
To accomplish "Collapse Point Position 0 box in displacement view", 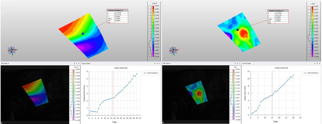I will [x=108, y=11].
